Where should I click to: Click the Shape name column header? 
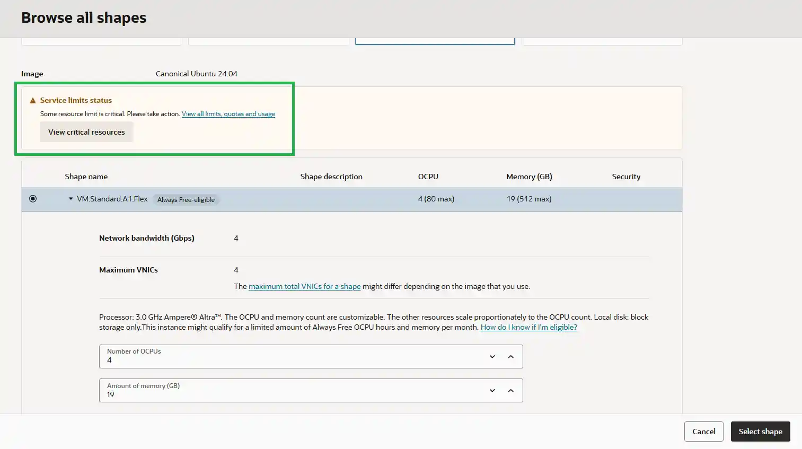click(86, 177)
